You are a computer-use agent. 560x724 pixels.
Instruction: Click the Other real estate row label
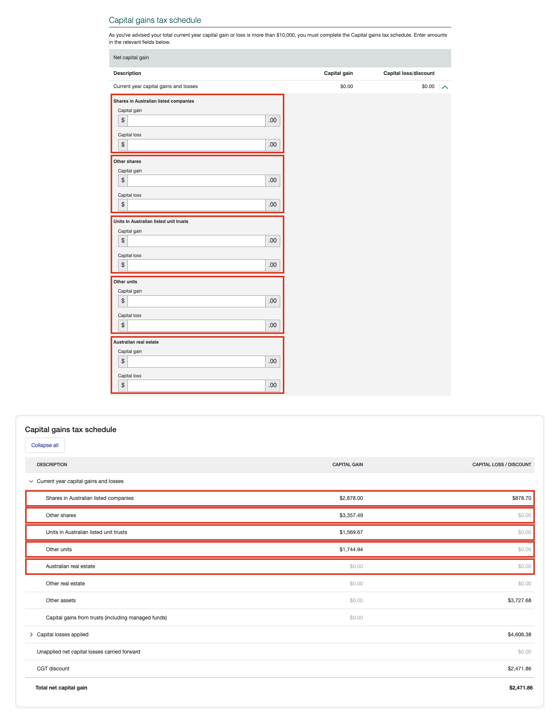tap(65, 583)
